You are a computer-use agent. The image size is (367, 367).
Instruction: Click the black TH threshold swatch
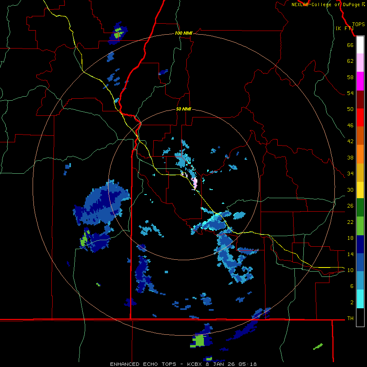[360, 317]
